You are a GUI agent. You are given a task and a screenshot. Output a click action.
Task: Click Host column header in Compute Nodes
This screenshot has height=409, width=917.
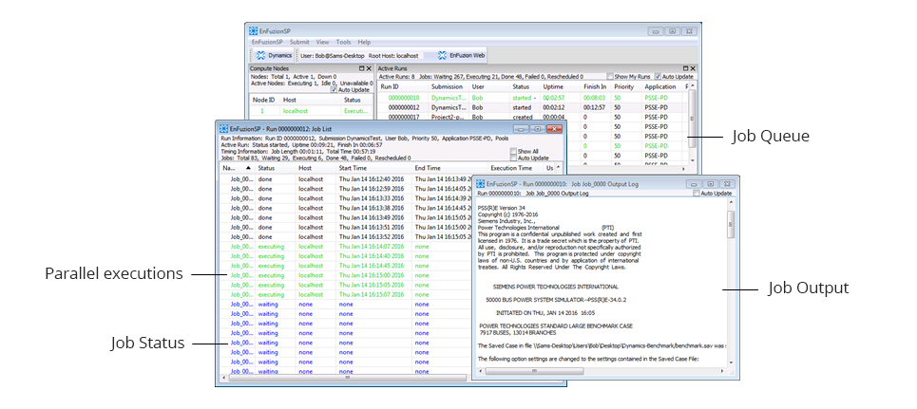click(311, 100)
